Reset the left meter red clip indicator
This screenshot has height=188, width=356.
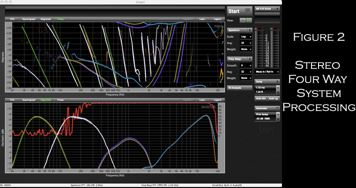click(260, 29)
